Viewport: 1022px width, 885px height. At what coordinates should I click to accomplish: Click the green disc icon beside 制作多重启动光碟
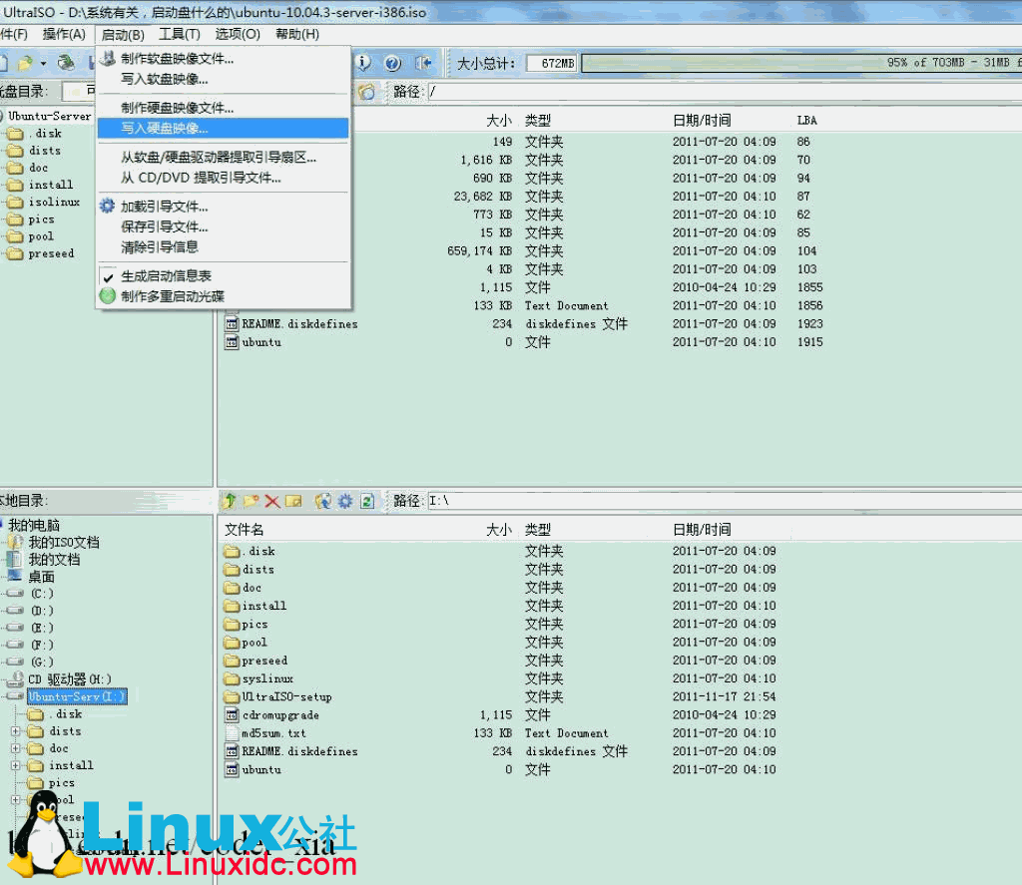click(x=108, y=296)
